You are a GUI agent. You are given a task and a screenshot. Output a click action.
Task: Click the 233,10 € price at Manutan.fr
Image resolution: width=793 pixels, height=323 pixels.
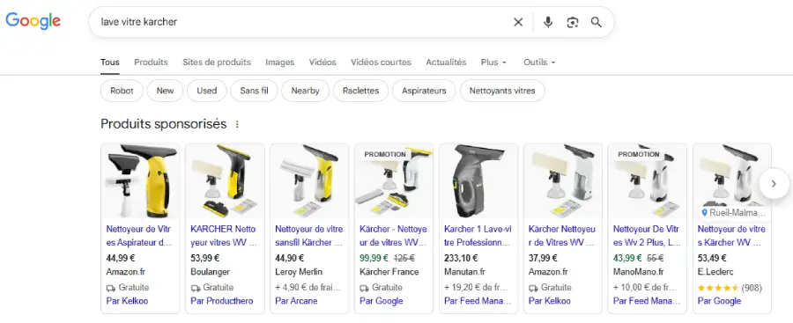pos(461,258)
